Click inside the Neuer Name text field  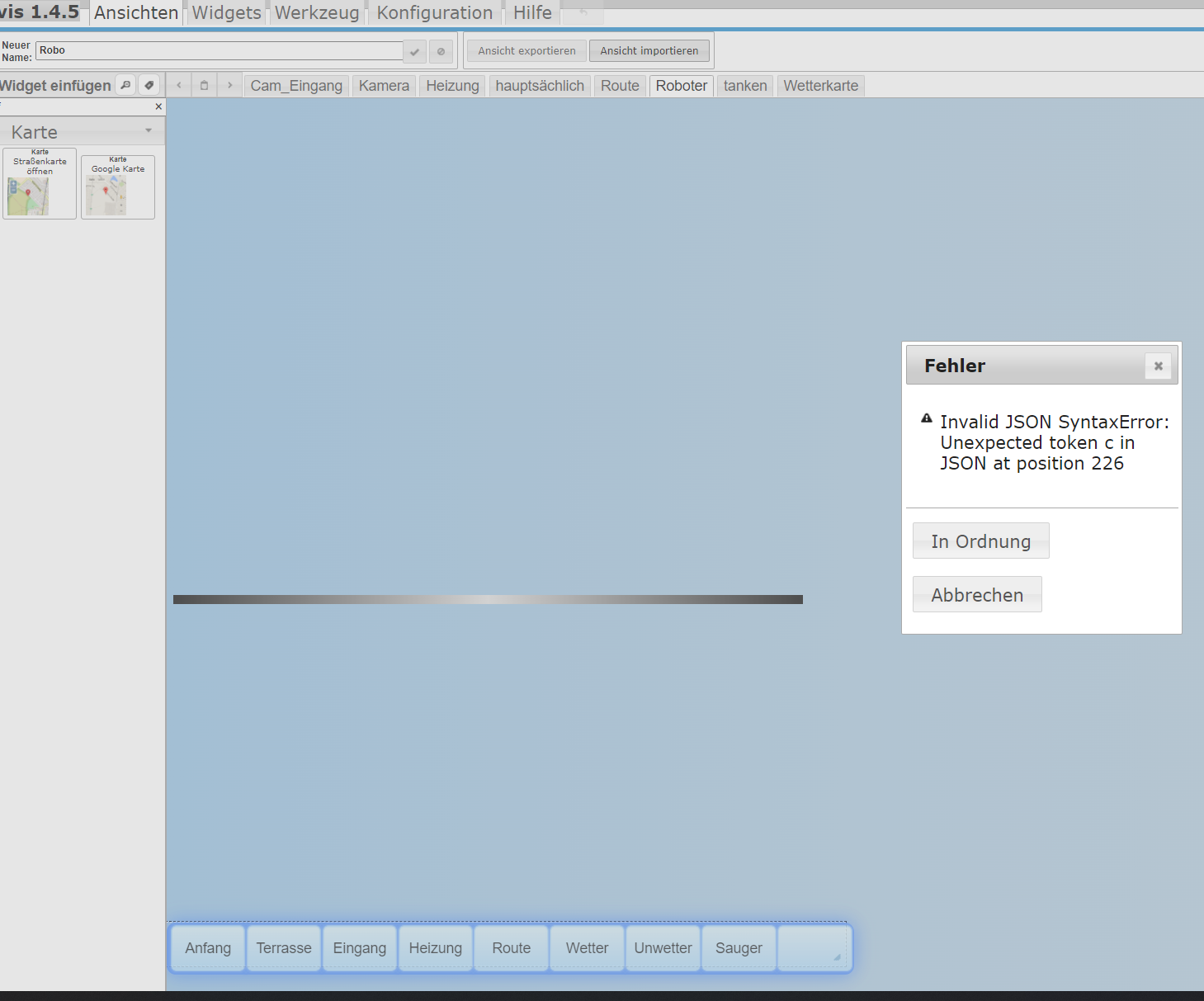219,50
